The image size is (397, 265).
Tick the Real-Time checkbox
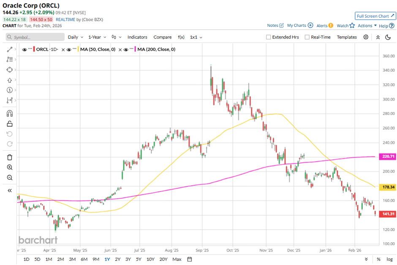[307, 37]
